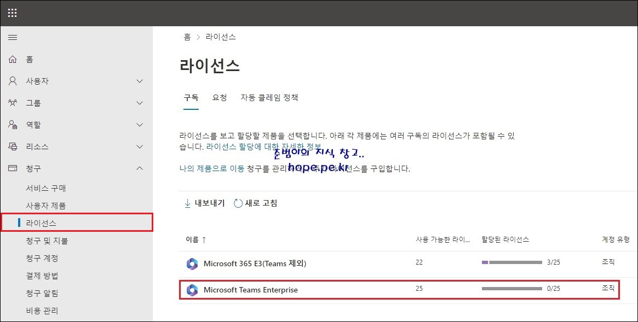Collapse the 청구 menu chevron
638x322 pixels.
click(x=140, y=168)
